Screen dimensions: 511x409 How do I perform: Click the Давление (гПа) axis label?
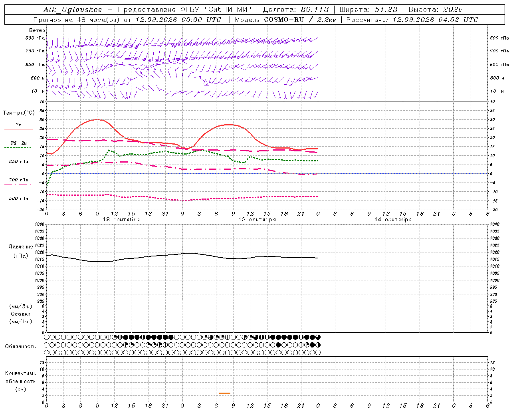tap(21, 251)
